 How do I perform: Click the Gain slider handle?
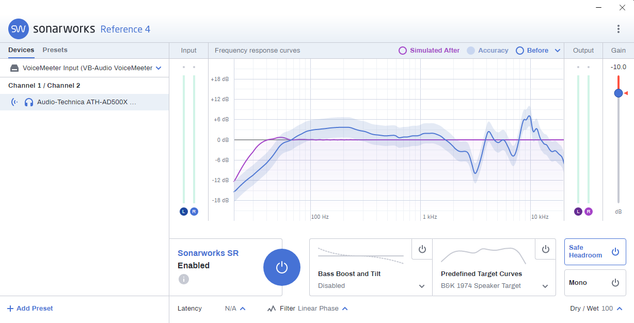pyautogui.click(x=619, y=93)
